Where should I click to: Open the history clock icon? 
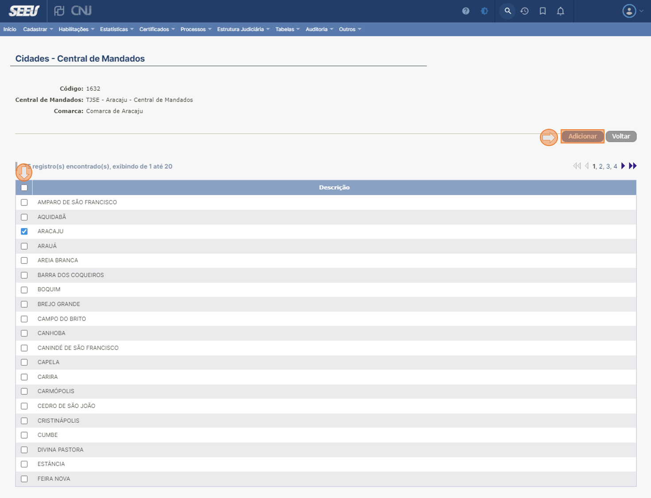pos(524,11)
